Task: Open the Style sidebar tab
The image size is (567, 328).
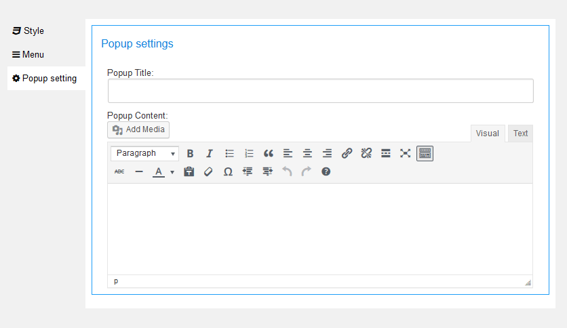Action: coord(28,31)
